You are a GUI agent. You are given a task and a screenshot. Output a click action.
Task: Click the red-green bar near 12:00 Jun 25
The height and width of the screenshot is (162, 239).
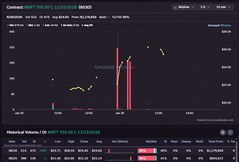[53, 106]
